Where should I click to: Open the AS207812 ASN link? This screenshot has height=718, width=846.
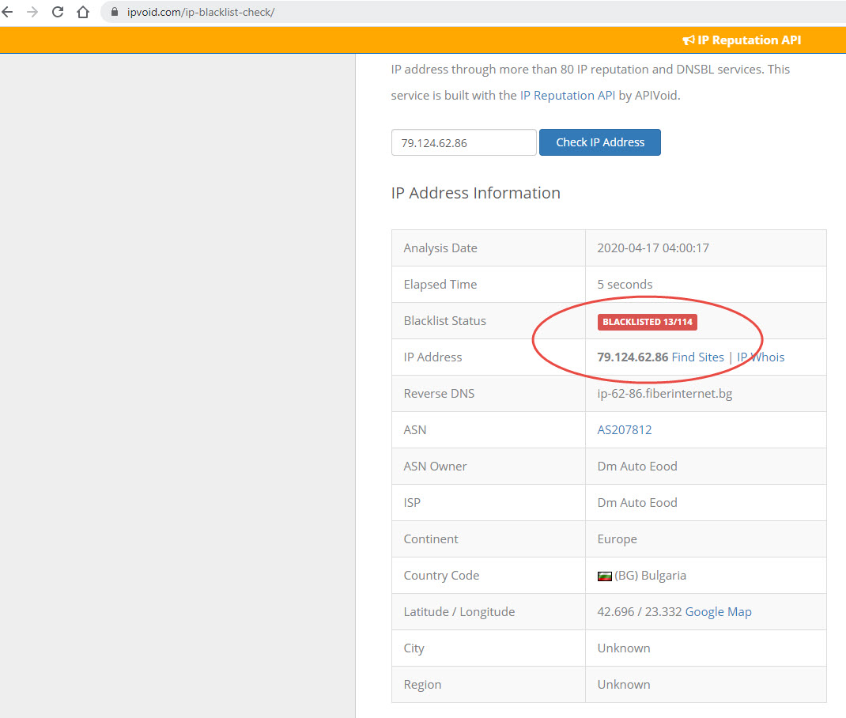[x=624, y=429]
